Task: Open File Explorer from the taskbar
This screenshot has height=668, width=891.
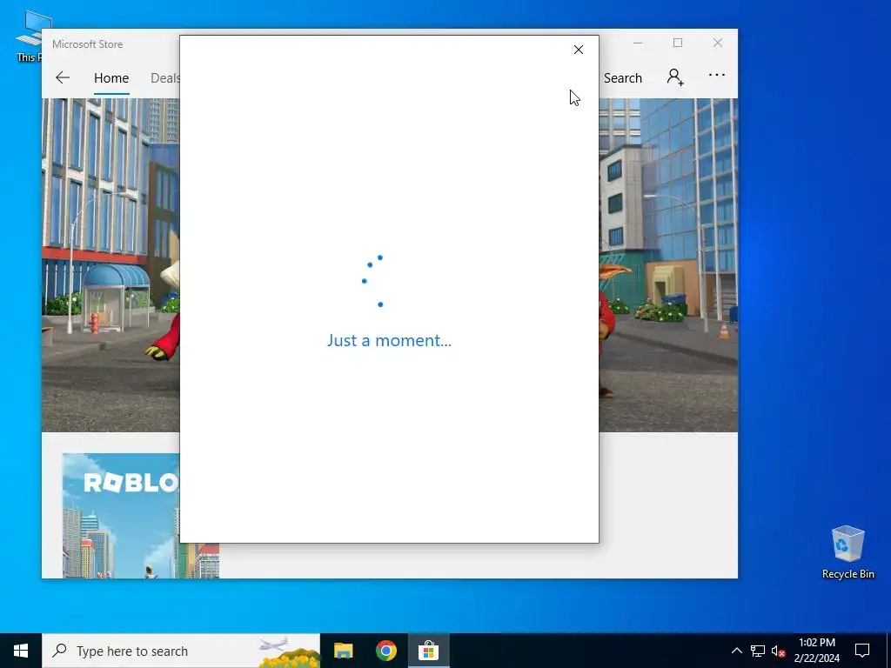Action: (x=343, y=651)
